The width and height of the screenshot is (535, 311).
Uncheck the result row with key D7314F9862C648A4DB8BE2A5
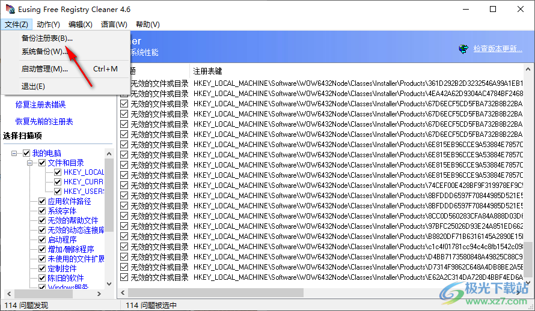pos(124,267)
